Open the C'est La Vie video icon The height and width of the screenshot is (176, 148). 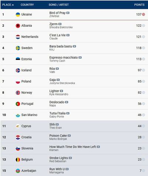pyautogui.click(x=68, y=35)
